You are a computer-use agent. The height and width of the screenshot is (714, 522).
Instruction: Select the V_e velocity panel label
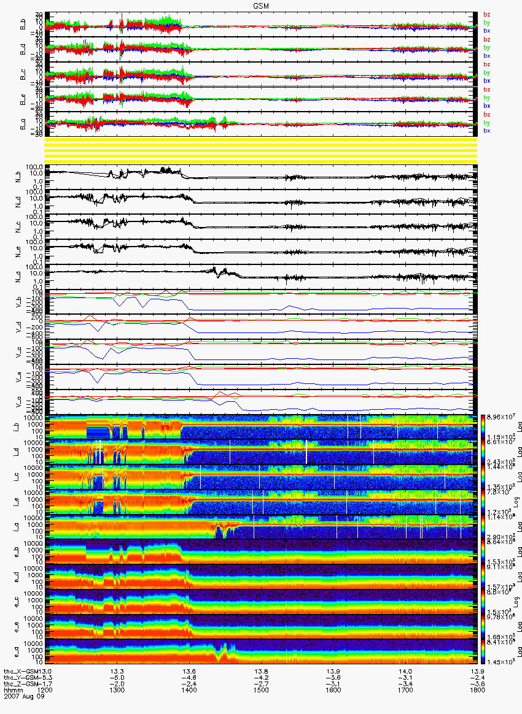coord(18,376)
